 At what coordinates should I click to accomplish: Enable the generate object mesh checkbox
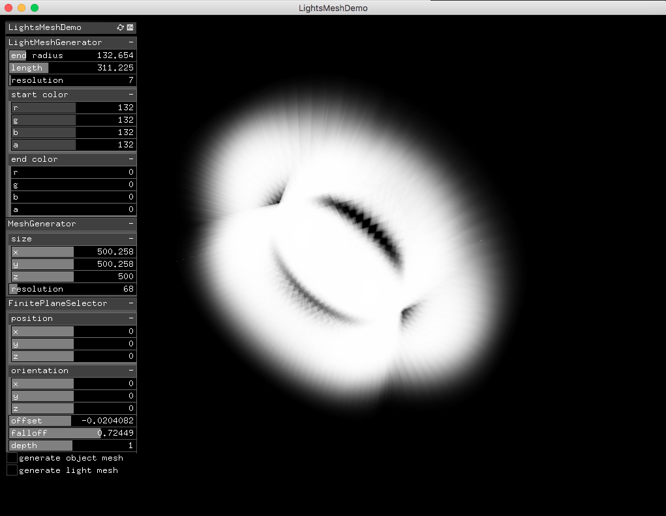click(12, 458)
